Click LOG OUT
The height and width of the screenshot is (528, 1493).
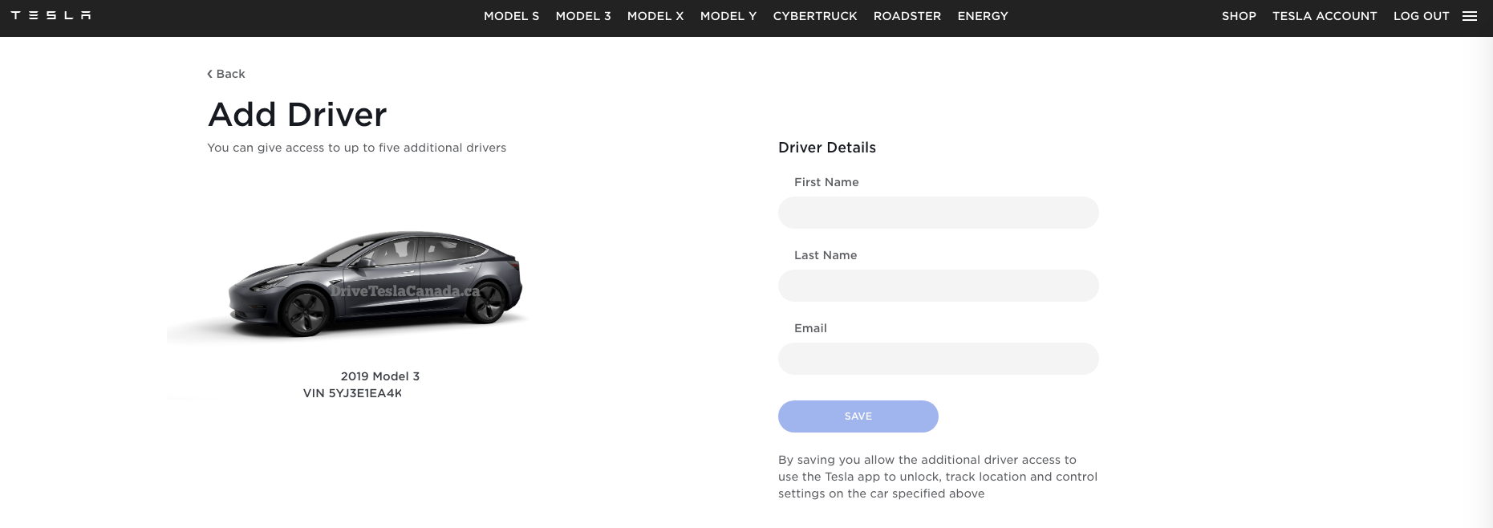coord(1421,16)
